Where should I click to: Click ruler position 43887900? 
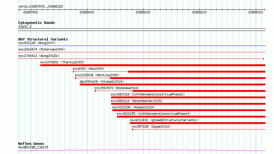tap(30, 12)
